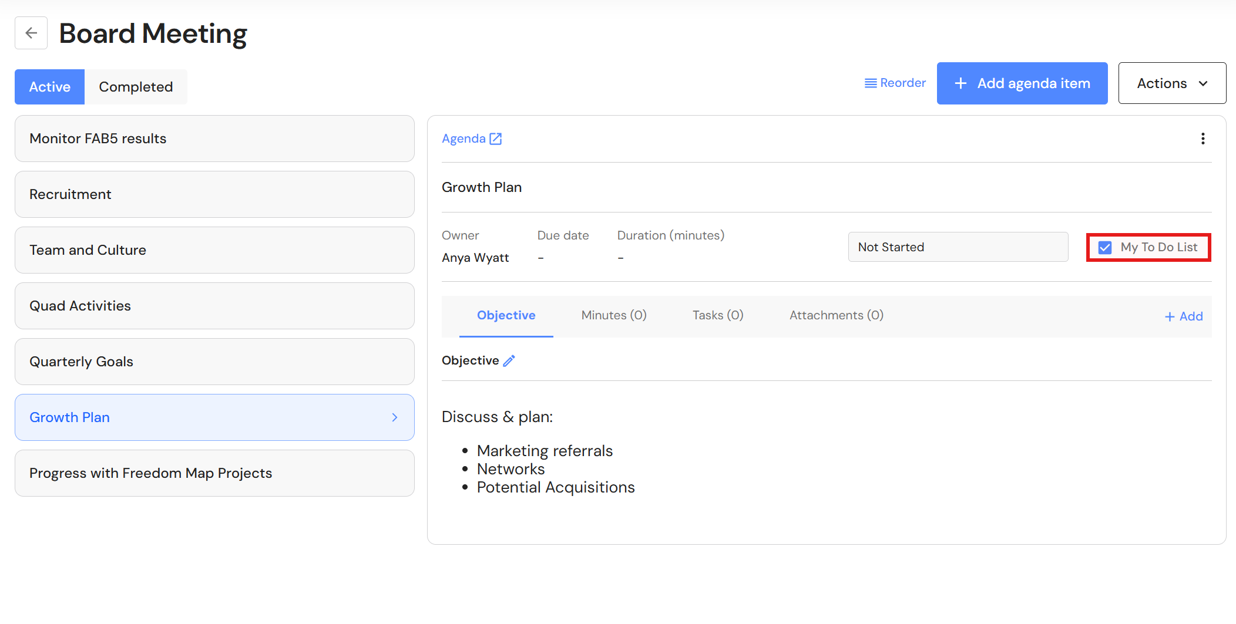Expand the Actions dropdown
Image resolution: width=1236 pixels, height=624 pixels.
(1172, 83)
